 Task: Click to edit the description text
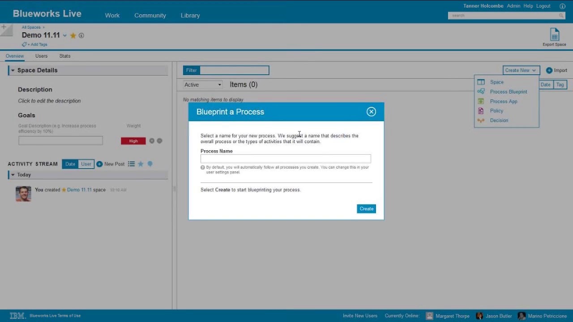click(49, 101)
